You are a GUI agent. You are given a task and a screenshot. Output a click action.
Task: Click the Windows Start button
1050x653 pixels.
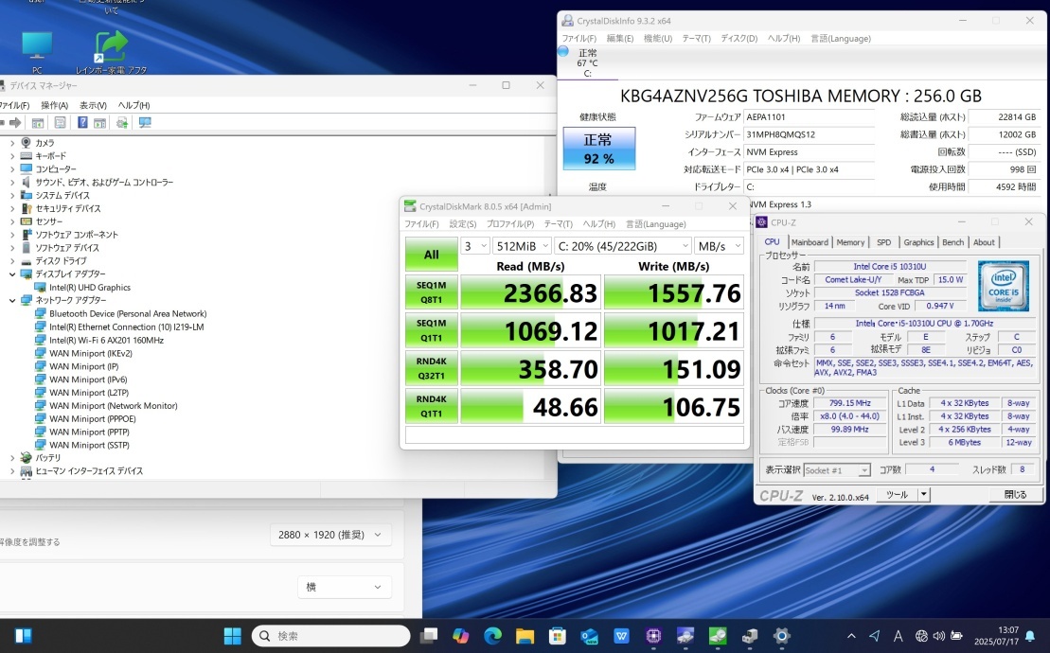pos(232,636)
